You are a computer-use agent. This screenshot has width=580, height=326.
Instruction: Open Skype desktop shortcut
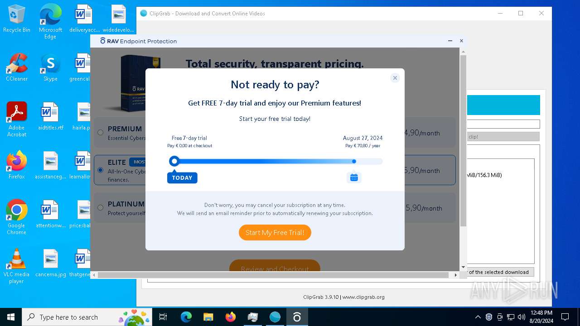[50, 67]
